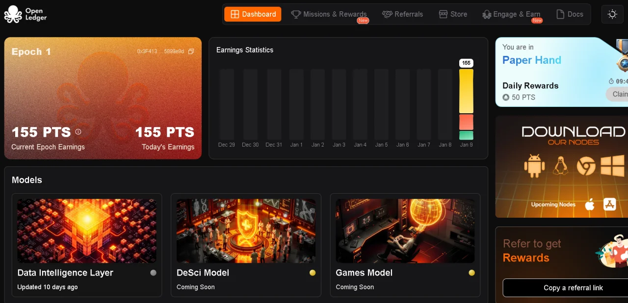Click the Earnings Statistics heading

(x=245, y=50)
